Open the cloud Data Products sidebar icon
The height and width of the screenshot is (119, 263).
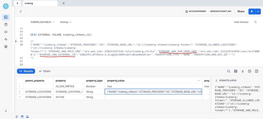point(6,32)
